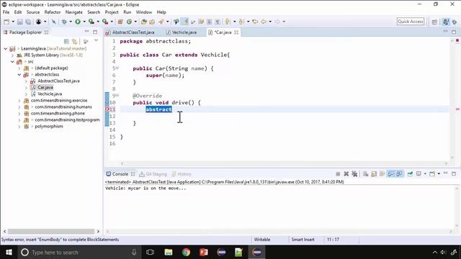Select AbstractClassTest.java in Package Explorer
The width and height of the screenshot is (461, 259).
(58, 81)
